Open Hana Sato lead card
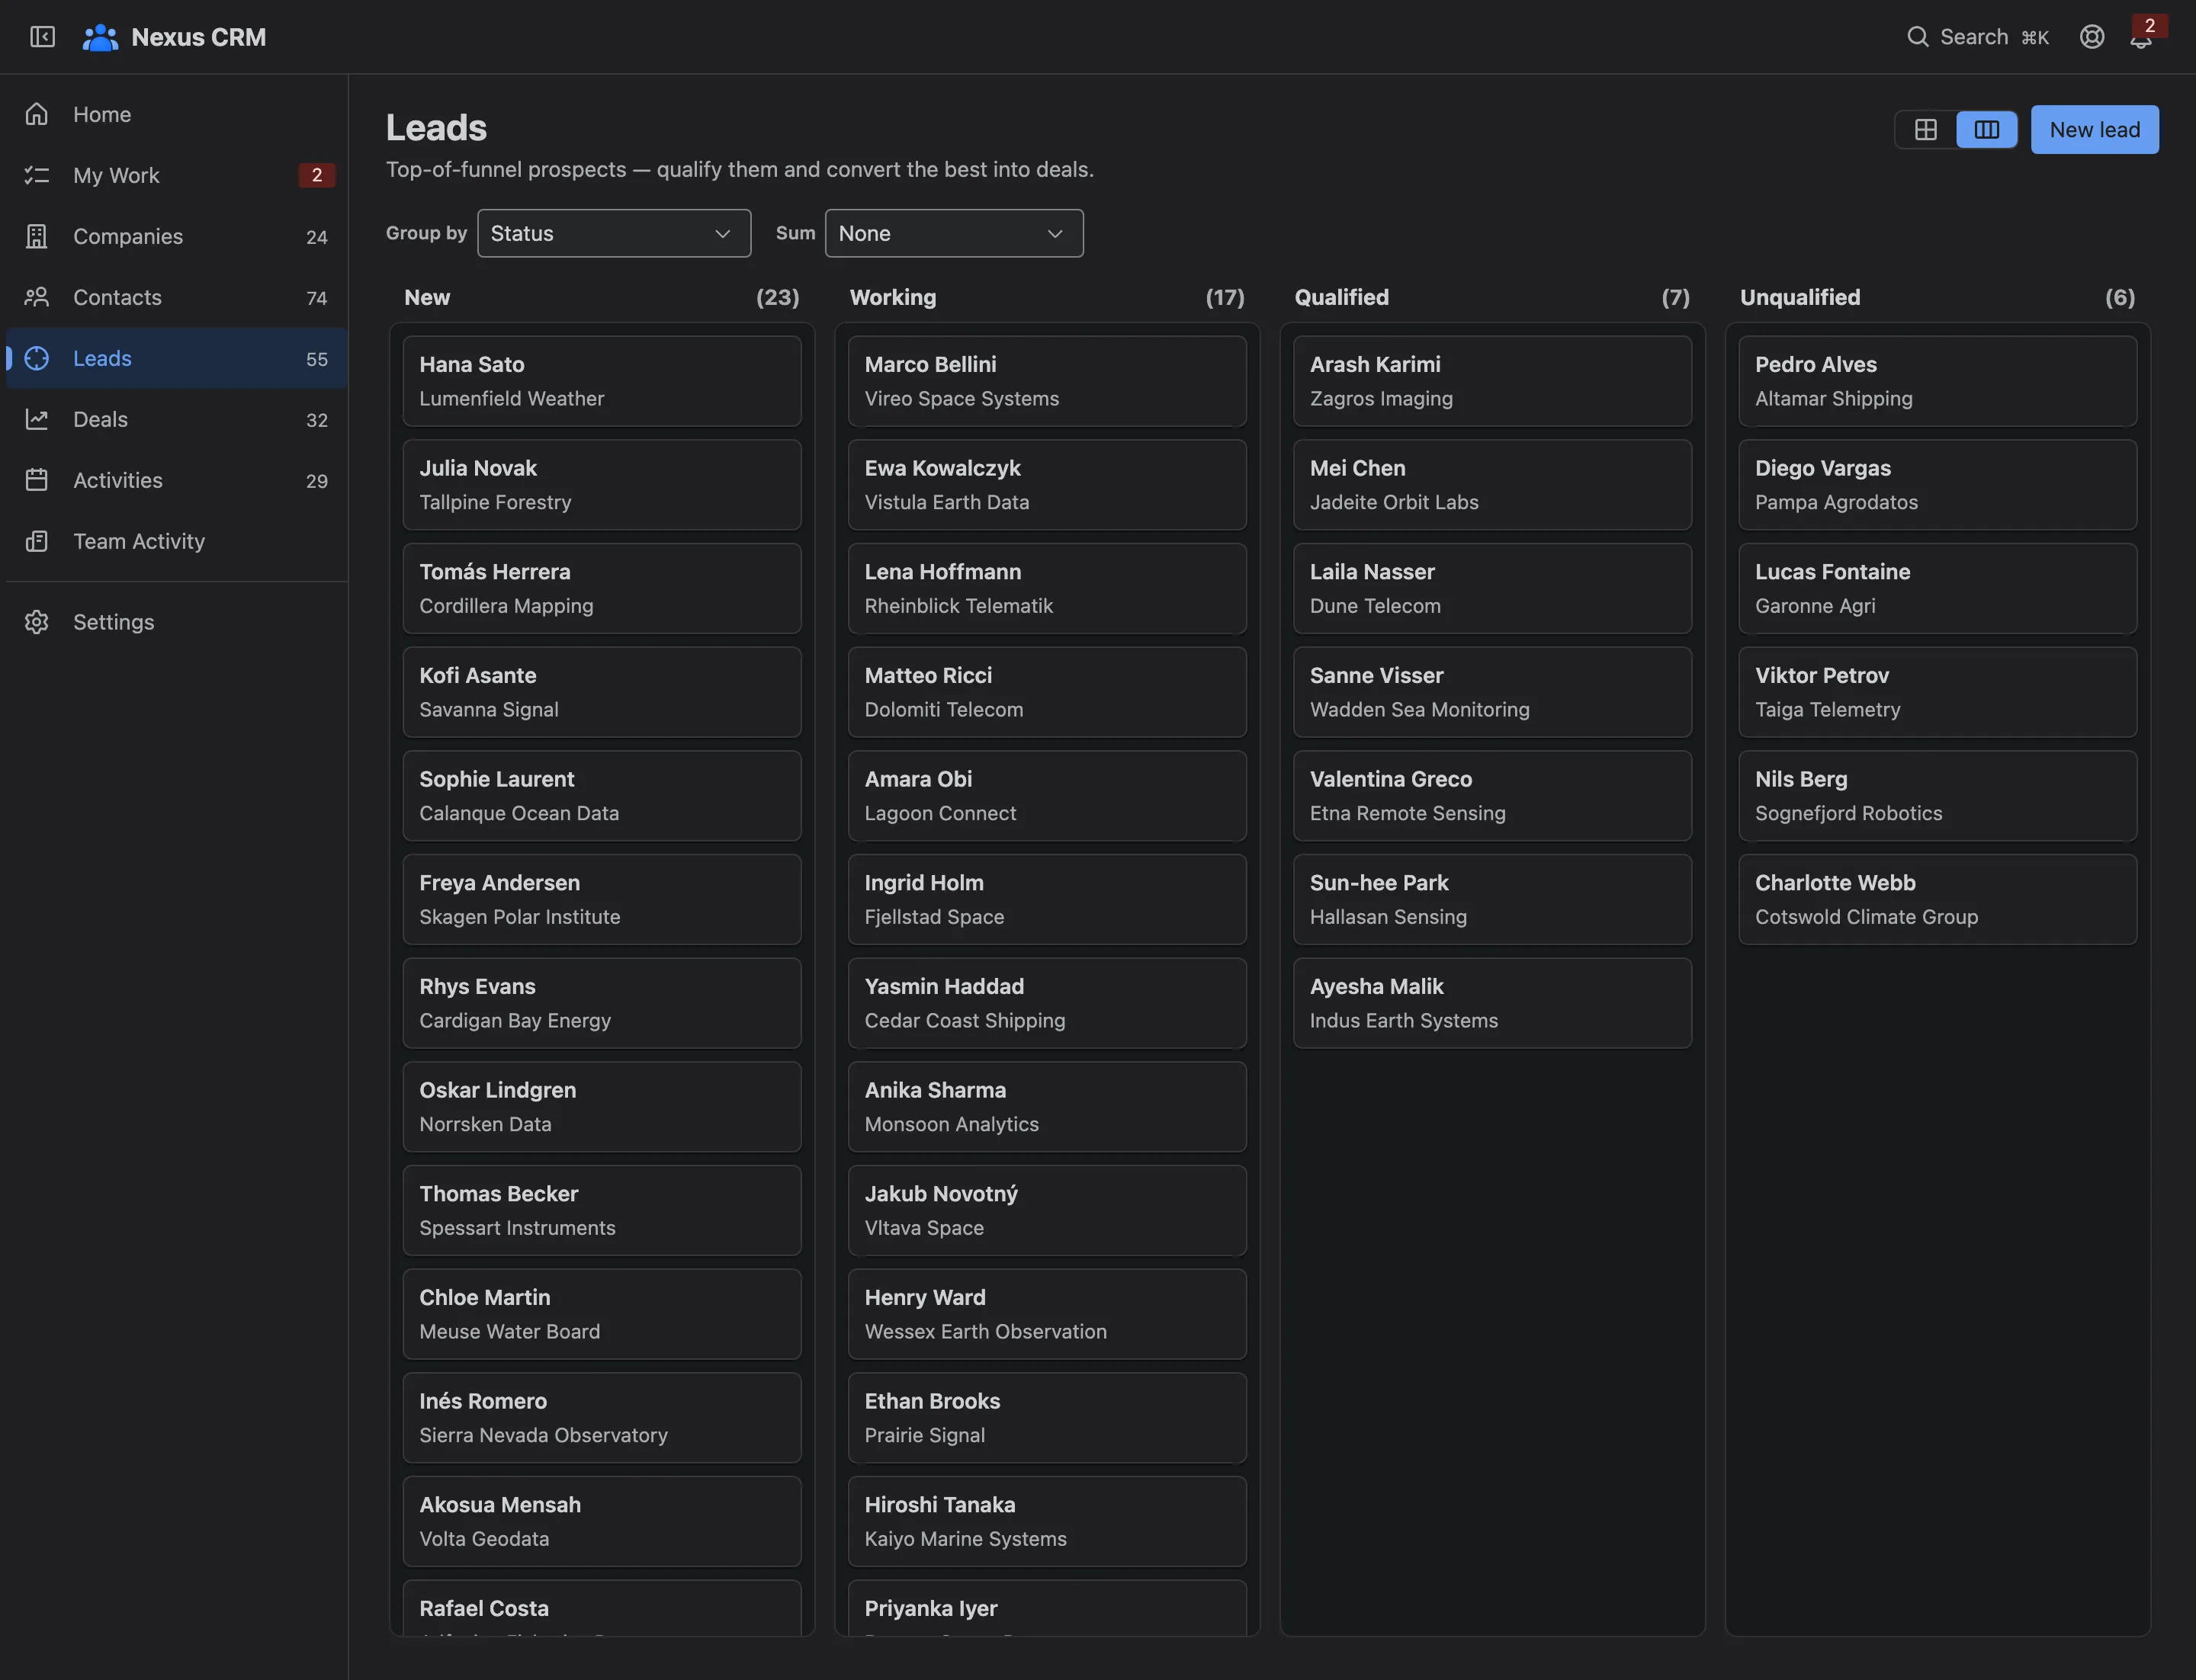 [x=602, y=381]
